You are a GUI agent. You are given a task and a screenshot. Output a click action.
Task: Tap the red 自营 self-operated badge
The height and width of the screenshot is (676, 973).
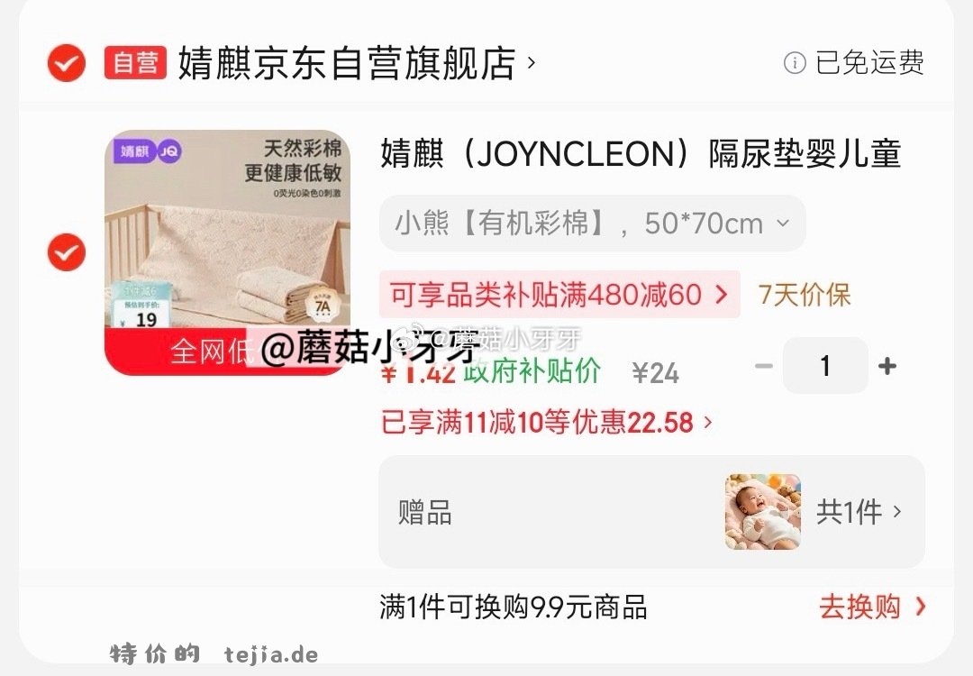click(135, 63)
